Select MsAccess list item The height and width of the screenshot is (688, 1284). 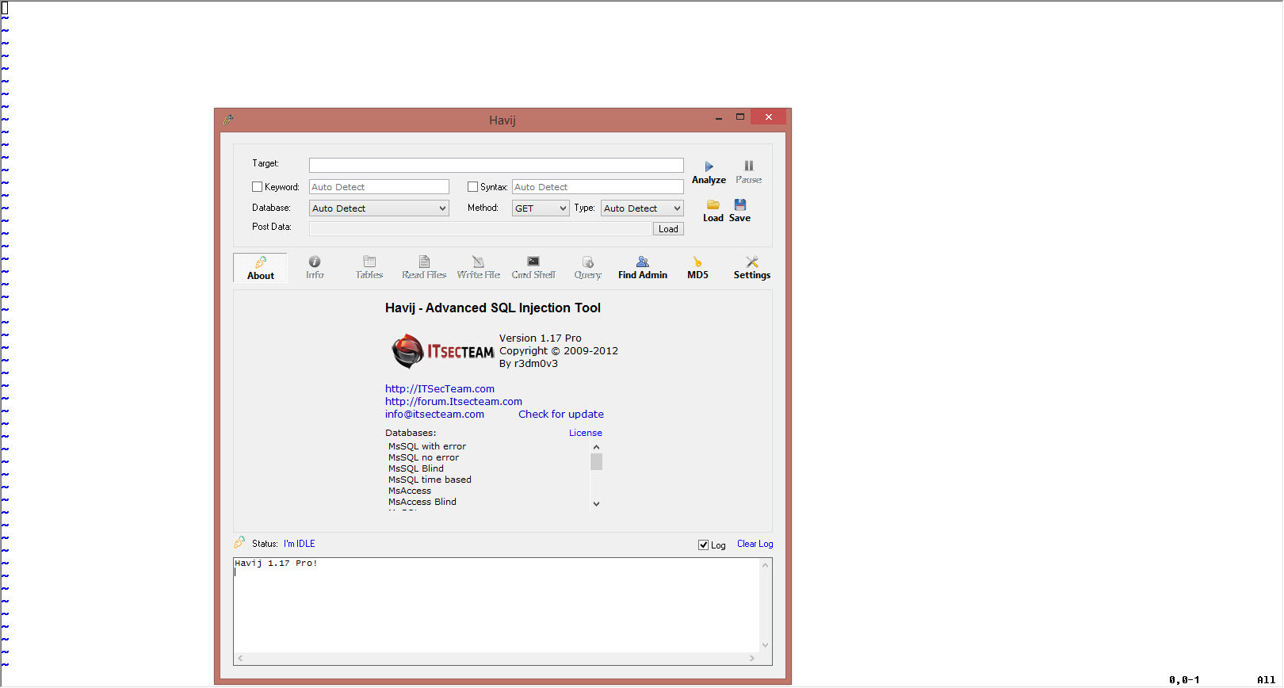click(410, 491)
